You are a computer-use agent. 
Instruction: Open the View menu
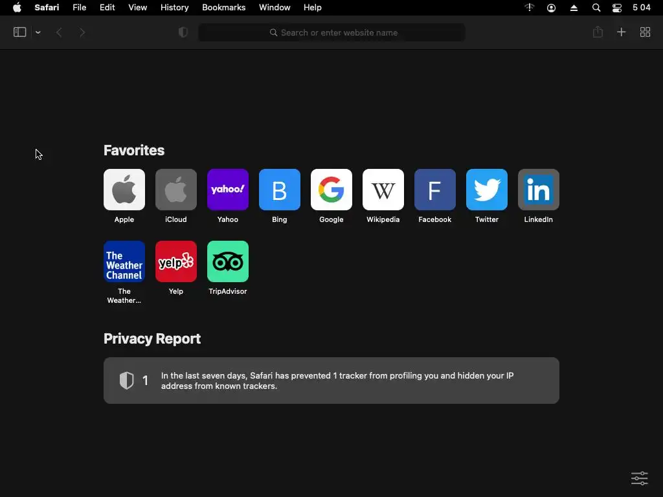pos(137,8)
